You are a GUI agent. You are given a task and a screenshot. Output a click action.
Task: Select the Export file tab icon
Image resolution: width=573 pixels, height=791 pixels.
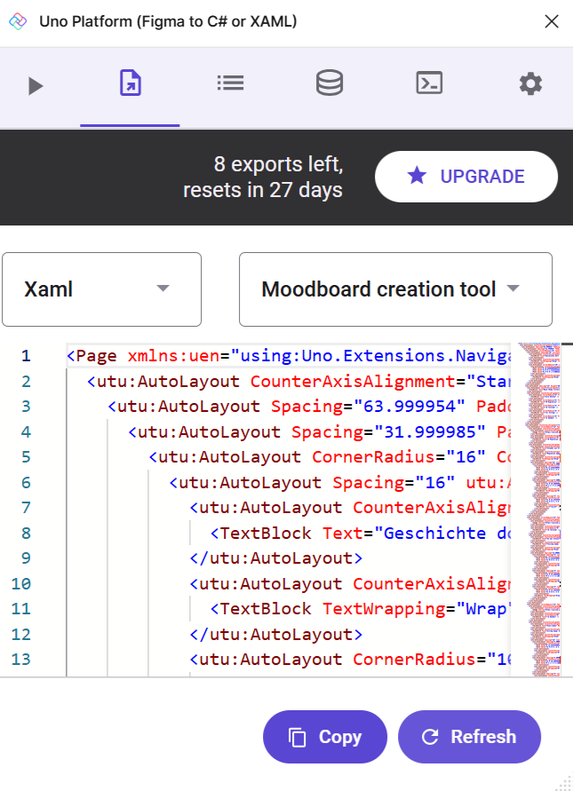point(131,83)
